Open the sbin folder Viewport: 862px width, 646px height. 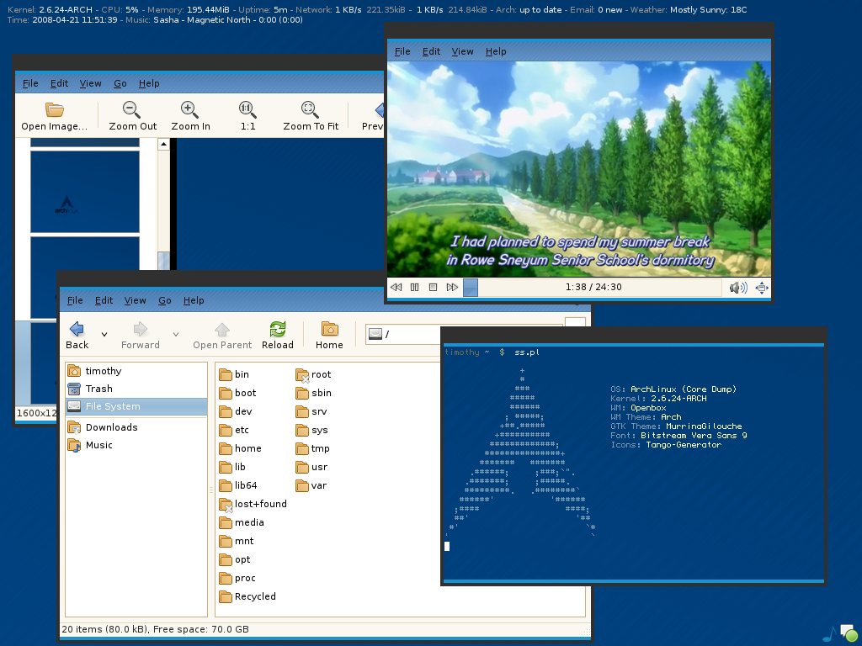tap(313, 394)
